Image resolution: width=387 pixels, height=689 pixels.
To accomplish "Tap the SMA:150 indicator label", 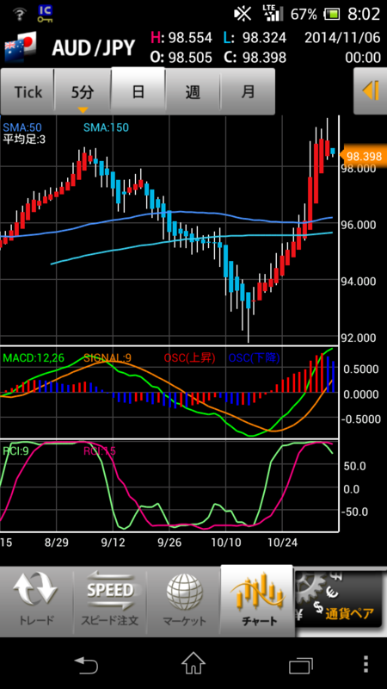I will [x=106, y=127].
